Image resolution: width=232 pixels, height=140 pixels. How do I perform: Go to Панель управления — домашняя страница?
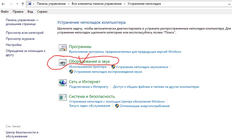[22, 22]
